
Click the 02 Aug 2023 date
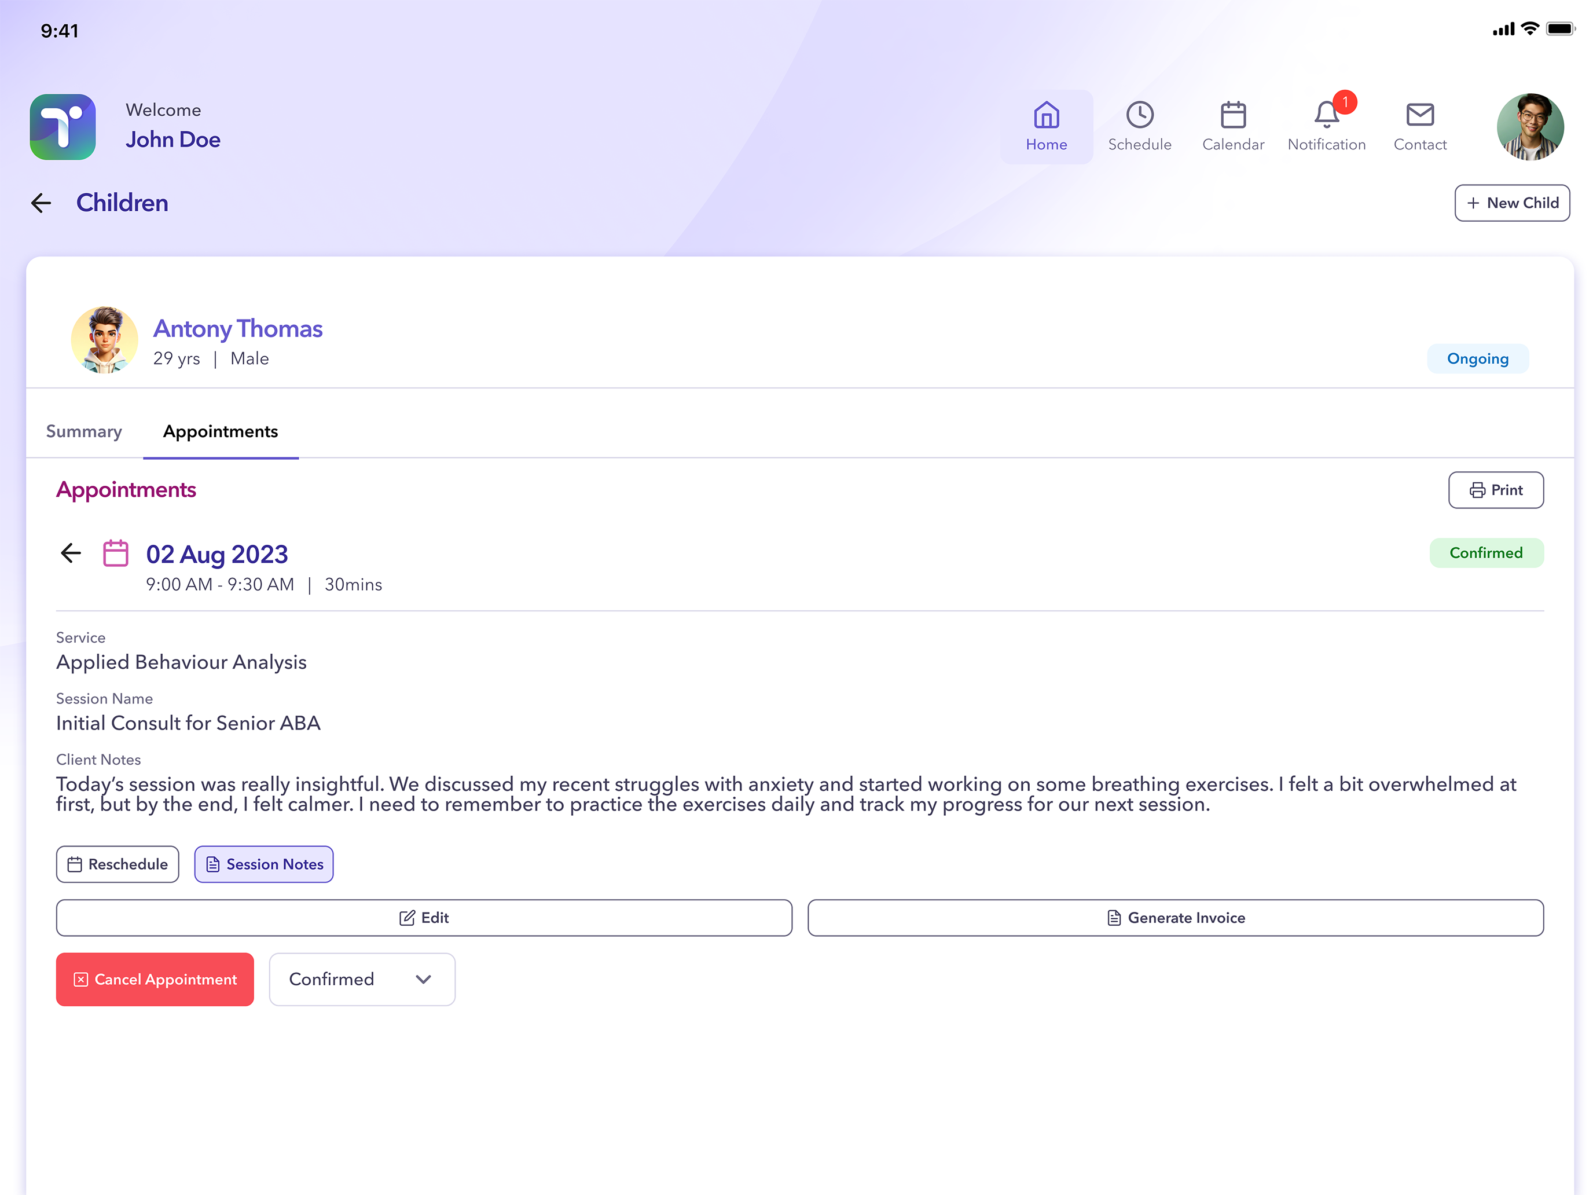coord(216,555)
